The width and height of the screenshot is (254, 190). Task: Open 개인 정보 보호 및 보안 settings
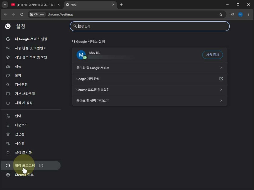tap(31, 57)
